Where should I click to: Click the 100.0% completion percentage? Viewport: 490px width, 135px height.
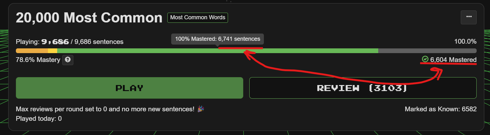(x=465, y=41)
